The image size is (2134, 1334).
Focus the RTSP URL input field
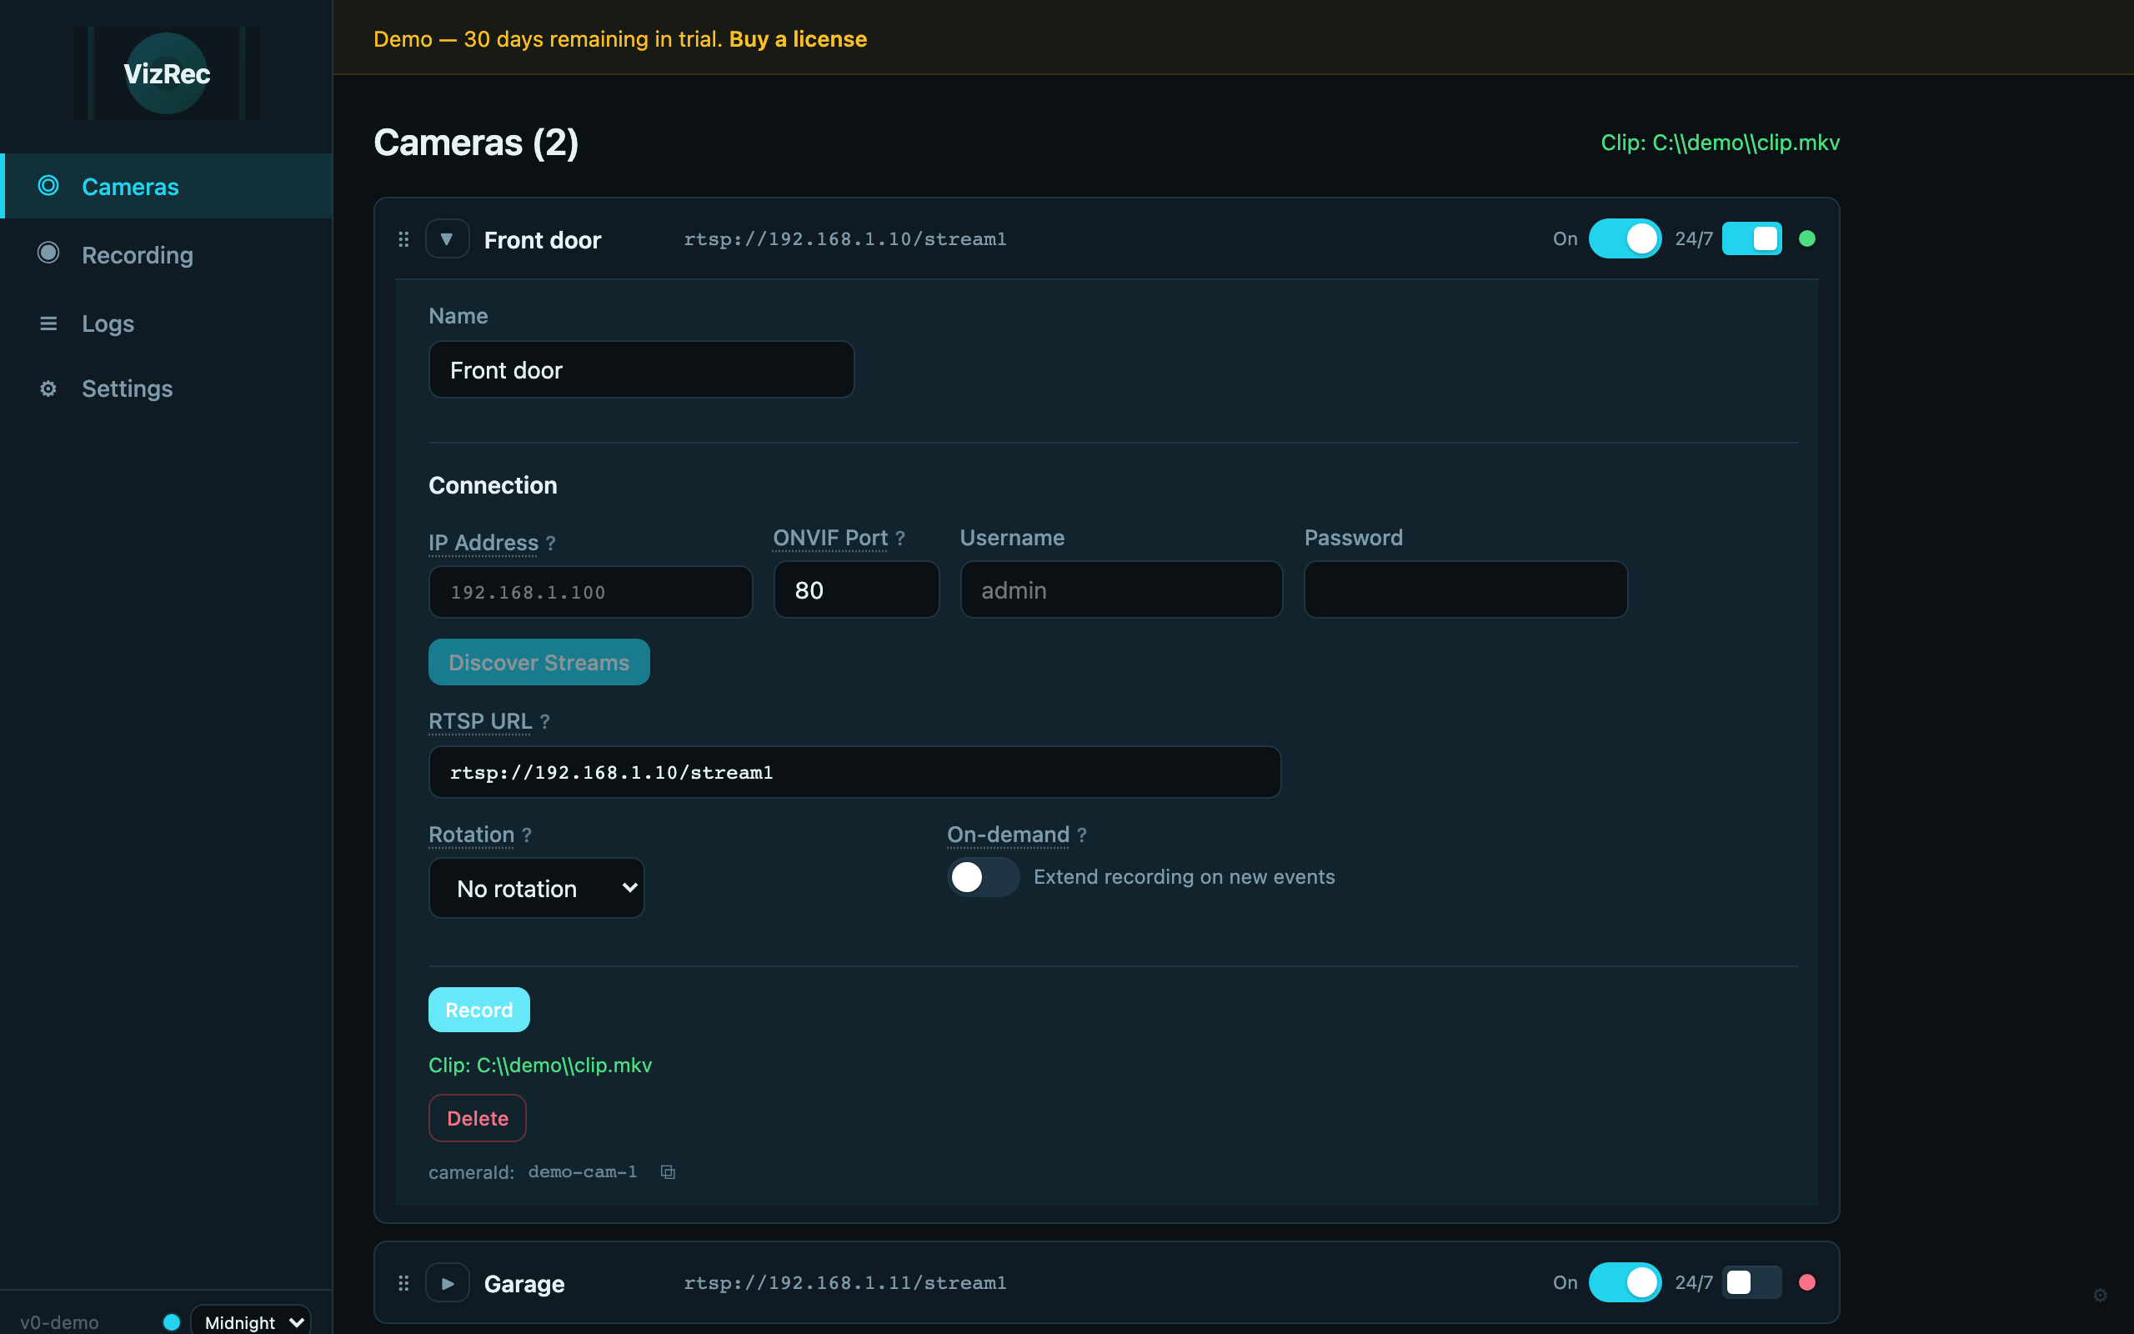coord(854,772)
